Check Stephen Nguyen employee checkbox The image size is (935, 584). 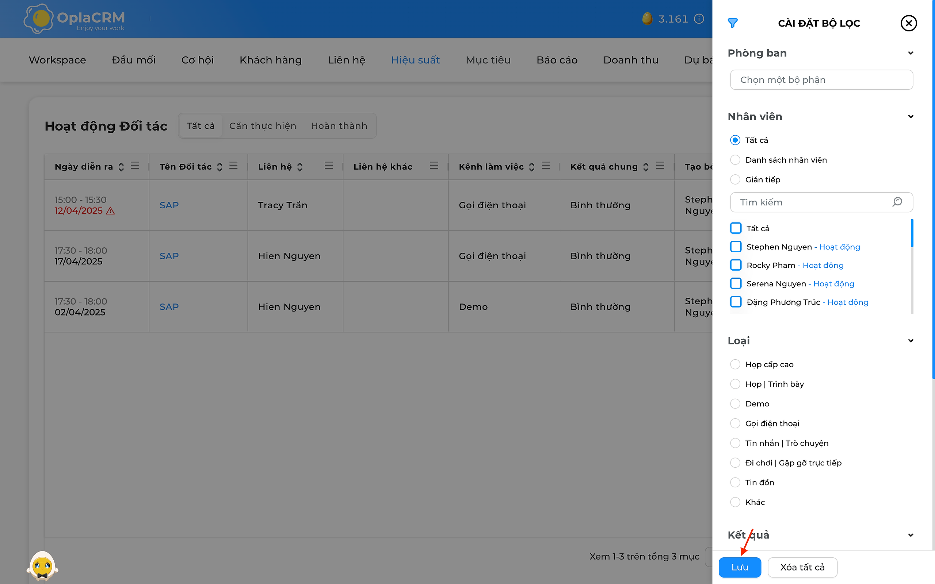736,247
